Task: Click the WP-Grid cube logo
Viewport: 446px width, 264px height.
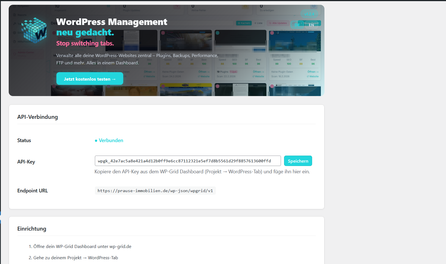Action: [x=34, y=30]
